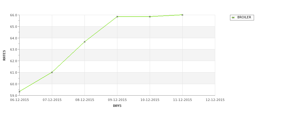Click the data point marker on 09-12-2015
Viewport: 289px width, 127px height.
click(x=117, y=17)
